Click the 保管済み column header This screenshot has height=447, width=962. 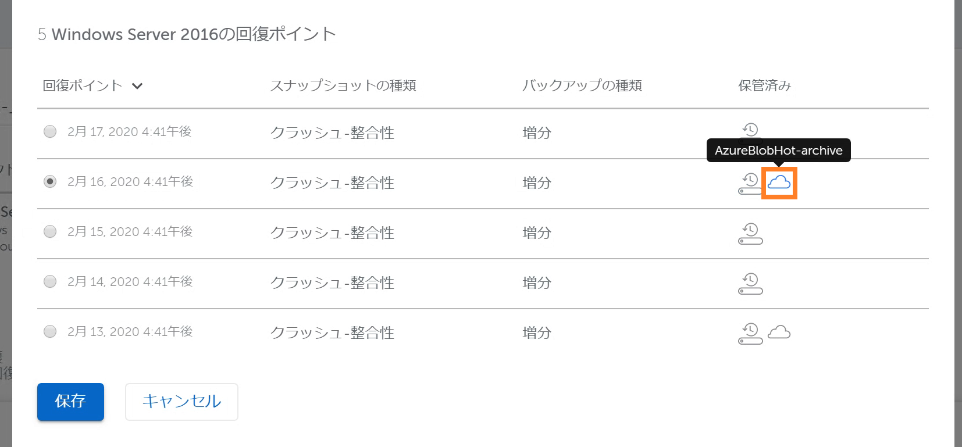point(765,85)
